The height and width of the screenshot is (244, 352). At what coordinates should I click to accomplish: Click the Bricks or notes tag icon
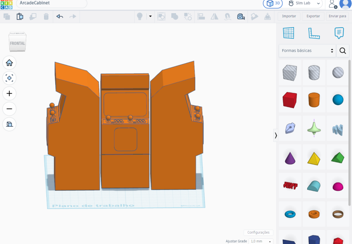click(254, 17)
